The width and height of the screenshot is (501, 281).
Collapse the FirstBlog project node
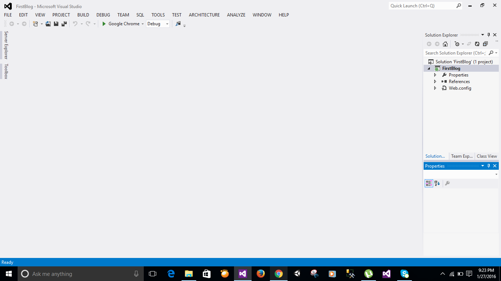click(429, 68)
